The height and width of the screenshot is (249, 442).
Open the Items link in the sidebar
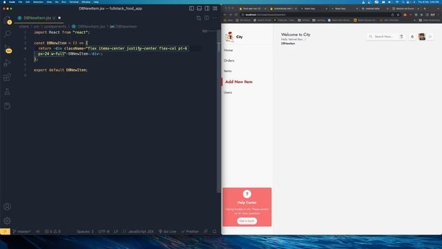[x=227, y=71]
